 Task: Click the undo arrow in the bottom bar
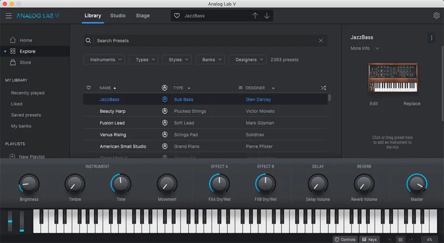(x=390, y=240)
